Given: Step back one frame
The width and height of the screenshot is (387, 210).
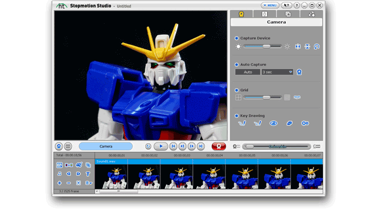Looking at the screenshot, I should (182, 146).
